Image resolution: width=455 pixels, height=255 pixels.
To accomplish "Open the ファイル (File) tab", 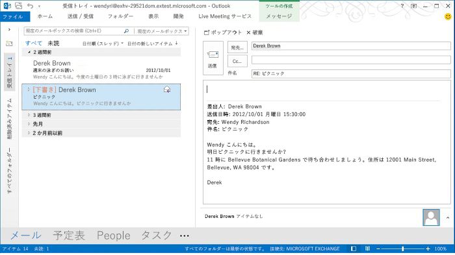I will pyautogui.click(x=15, y=16).
